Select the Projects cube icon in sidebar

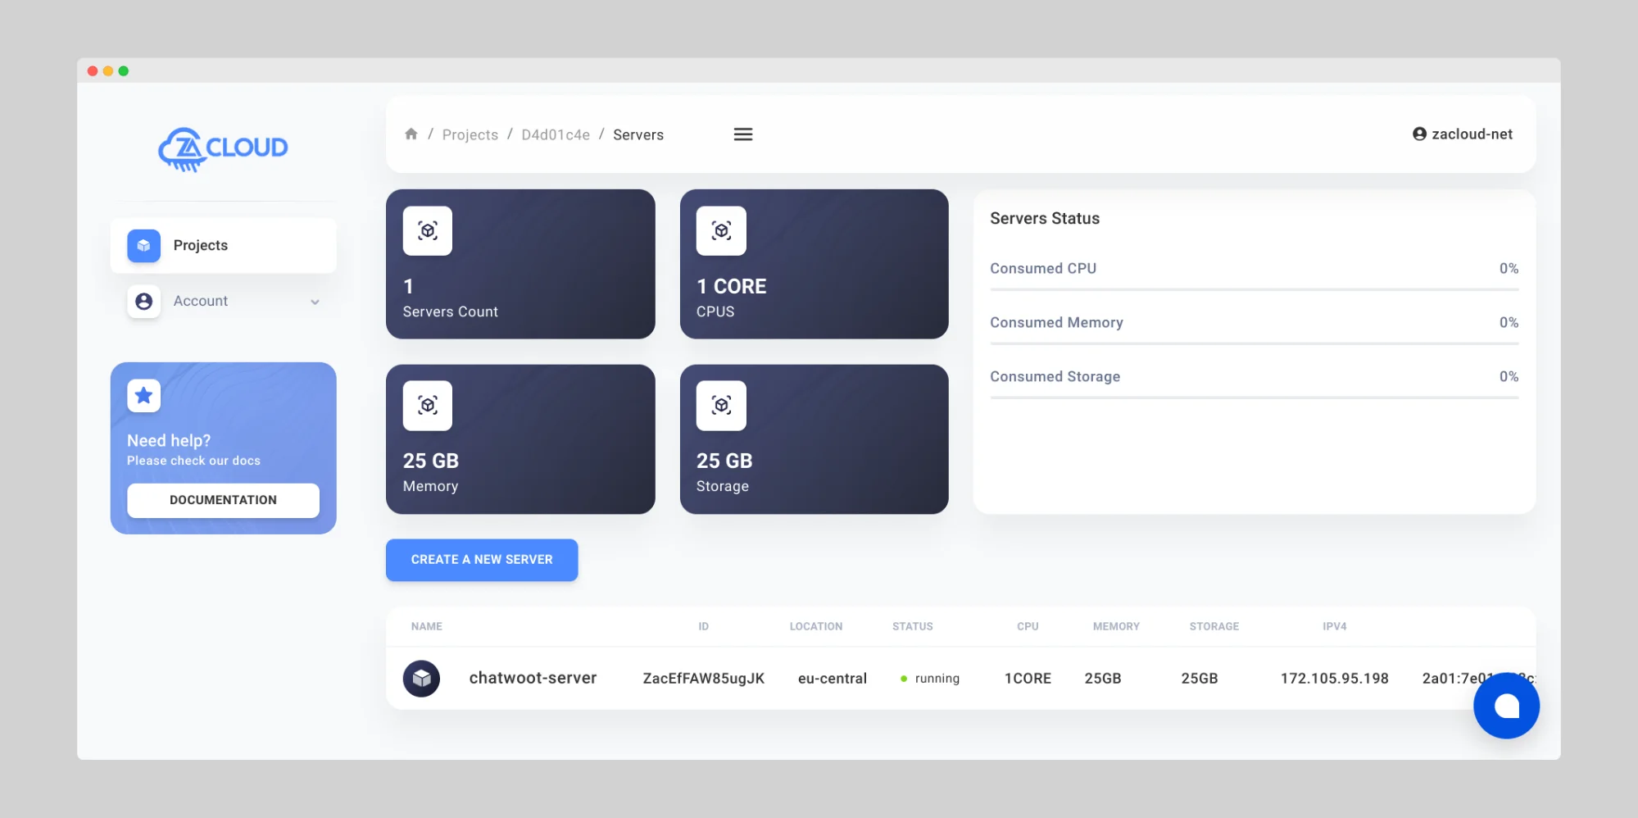pyautogui.click(x=143, y=245)
